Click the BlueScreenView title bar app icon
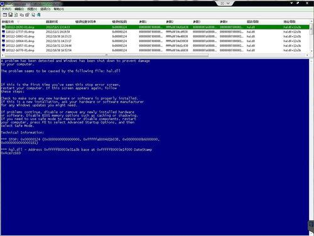Viewport: 314px width, 236px height. point(3,4)
